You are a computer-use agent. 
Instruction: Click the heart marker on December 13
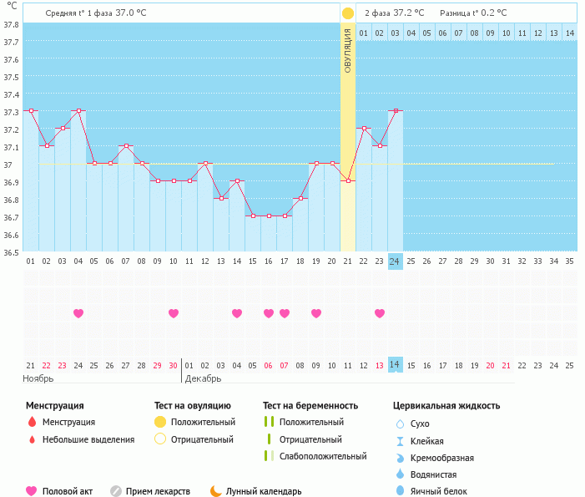[x=380, y=313]
